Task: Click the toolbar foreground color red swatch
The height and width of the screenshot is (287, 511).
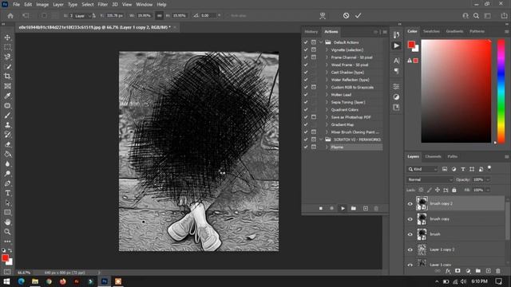Action: [x=5, y=258]
